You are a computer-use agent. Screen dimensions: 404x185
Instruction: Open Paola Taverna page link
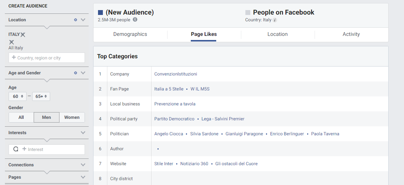pos(325,134)
